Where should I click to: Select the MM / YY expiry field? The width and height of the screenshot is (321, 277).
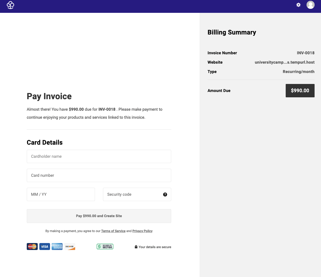(61, 194)
